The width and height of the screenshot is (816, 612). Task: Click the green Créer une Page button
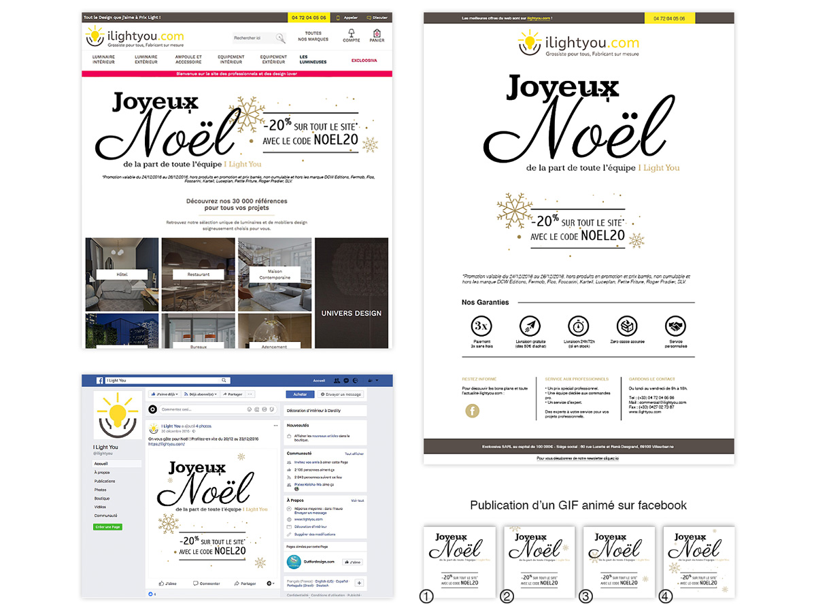pos(107,527)
